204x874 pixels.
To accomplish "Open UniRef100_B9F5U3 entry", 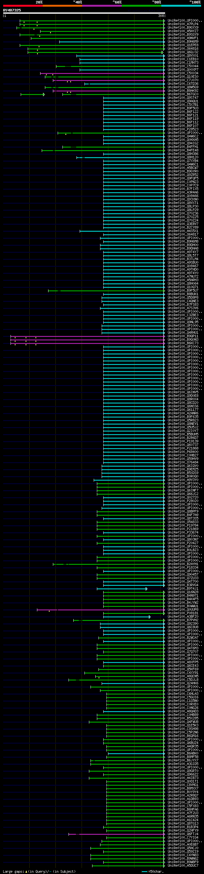I will click(183, 108).
